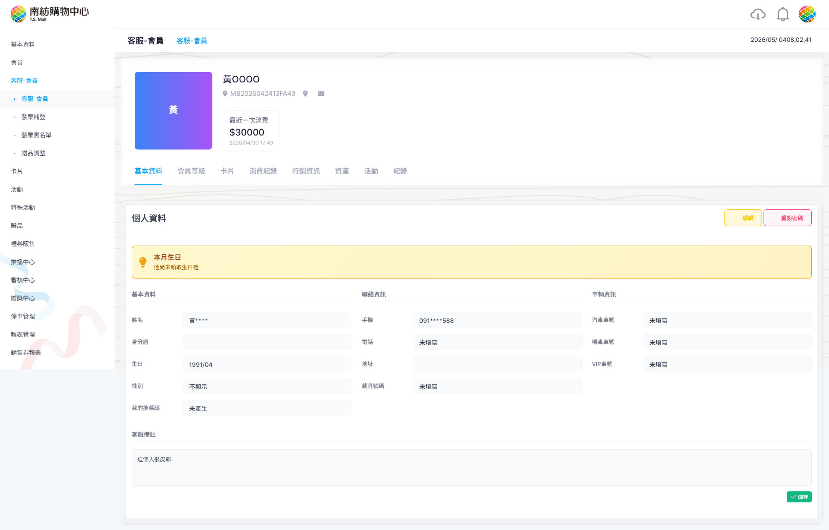Select 發票補登 in the sidebar
This screenshot has height=530, width=829.
click(33, 117)
